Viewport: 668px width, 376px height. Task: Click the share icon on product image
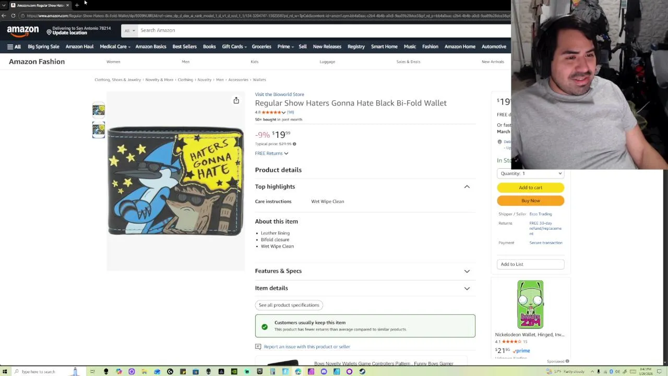point(236,100)
